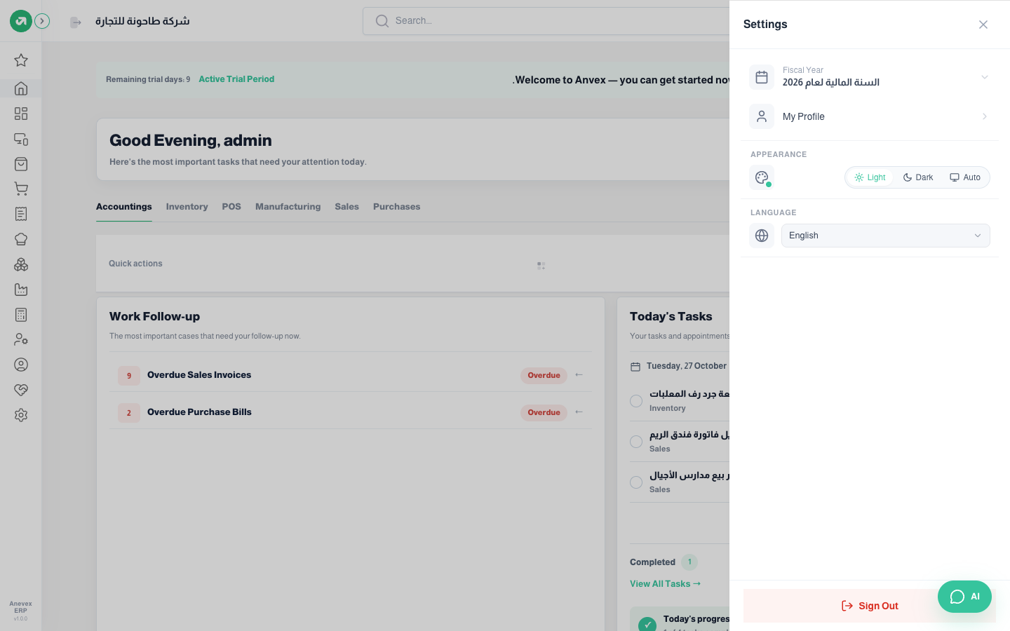This screenshot has width=1010, height=631.
Task: Click the appearance palette icon
Action: pos(762,177)
